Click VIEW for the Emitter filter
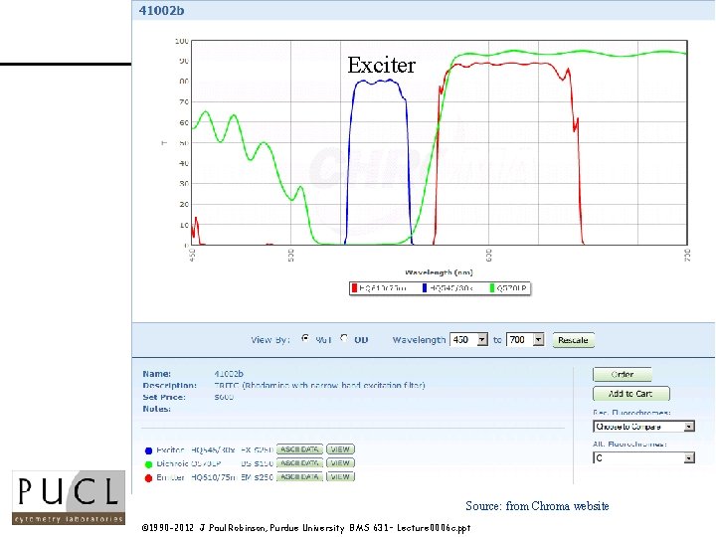Image resolution: width=716 pixels, height=537 pixels. [340, 476]
